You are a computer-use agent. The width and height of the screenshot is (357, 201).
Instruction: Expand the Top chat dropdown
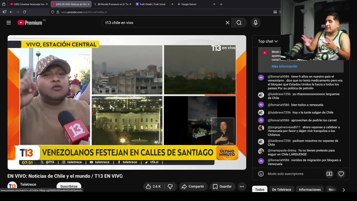pyautogui.click(x=268, y=41)
